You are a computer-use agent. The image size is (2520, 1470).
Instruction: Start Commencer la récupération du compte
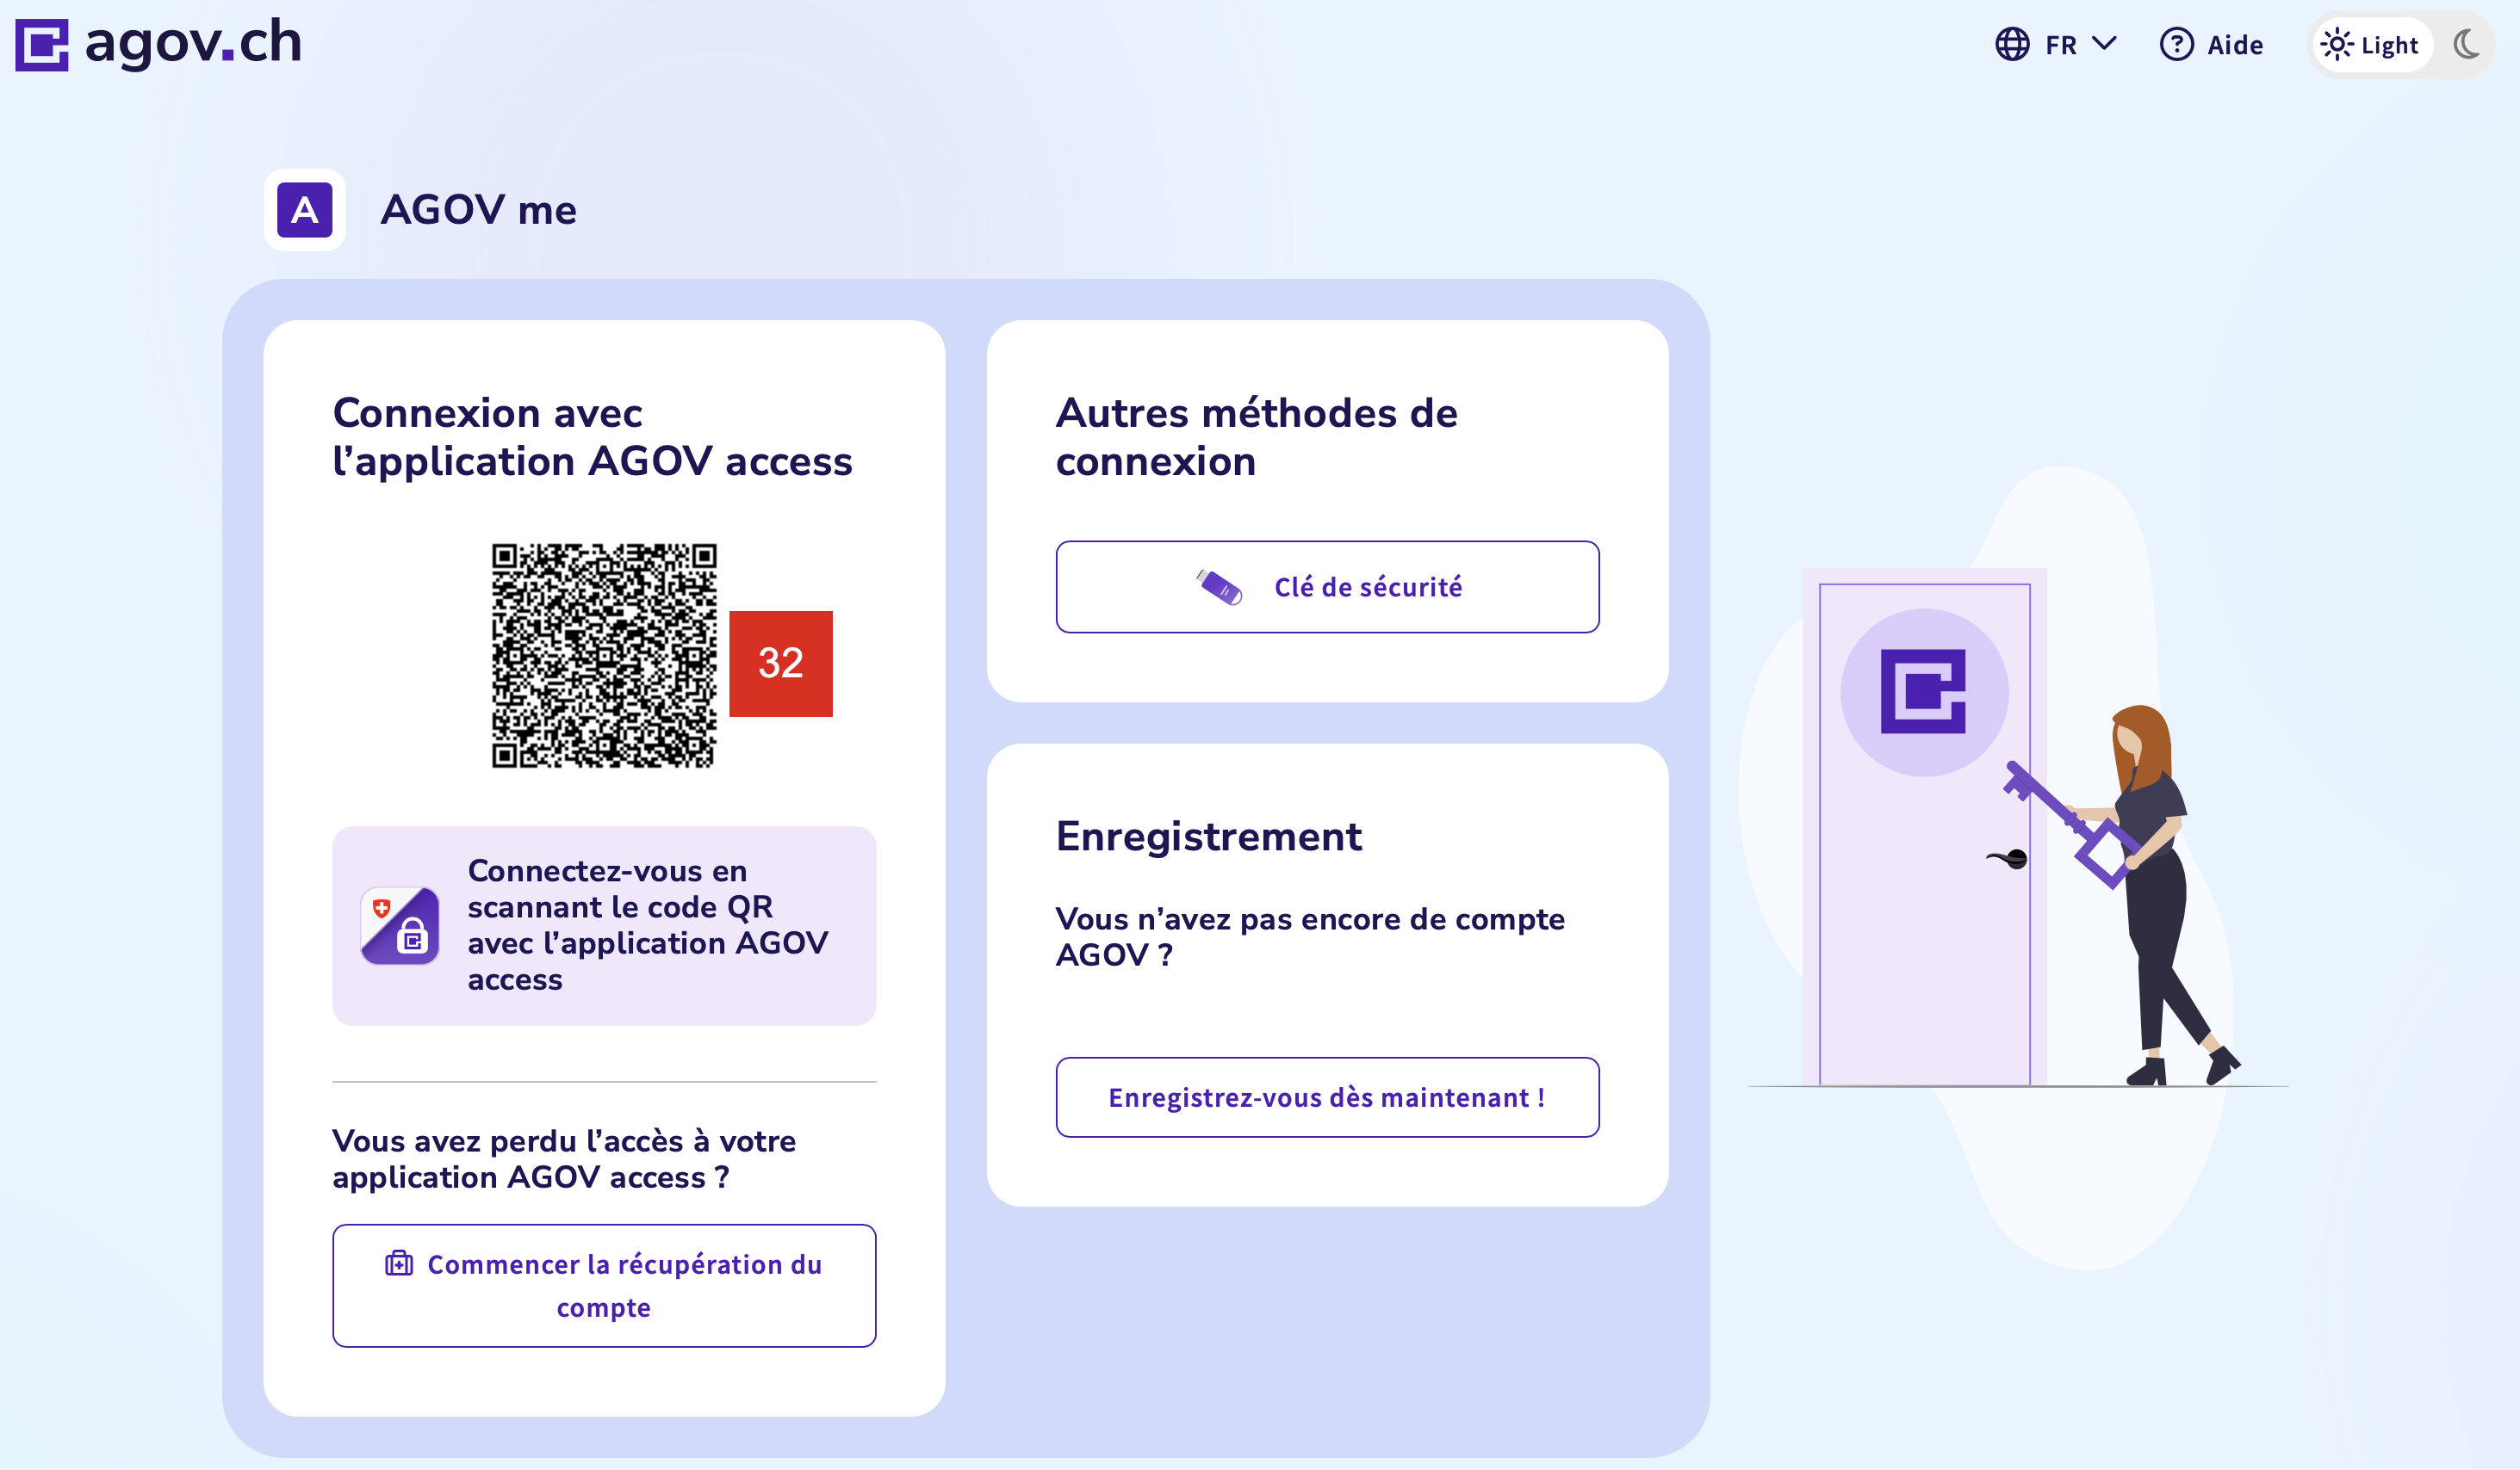(x=604, y=1285)
